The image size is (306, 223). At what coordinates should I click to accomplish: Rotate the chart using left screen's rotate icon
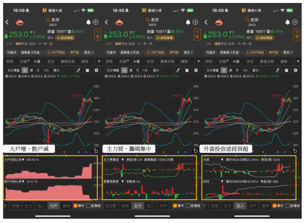tap(96, 151)
